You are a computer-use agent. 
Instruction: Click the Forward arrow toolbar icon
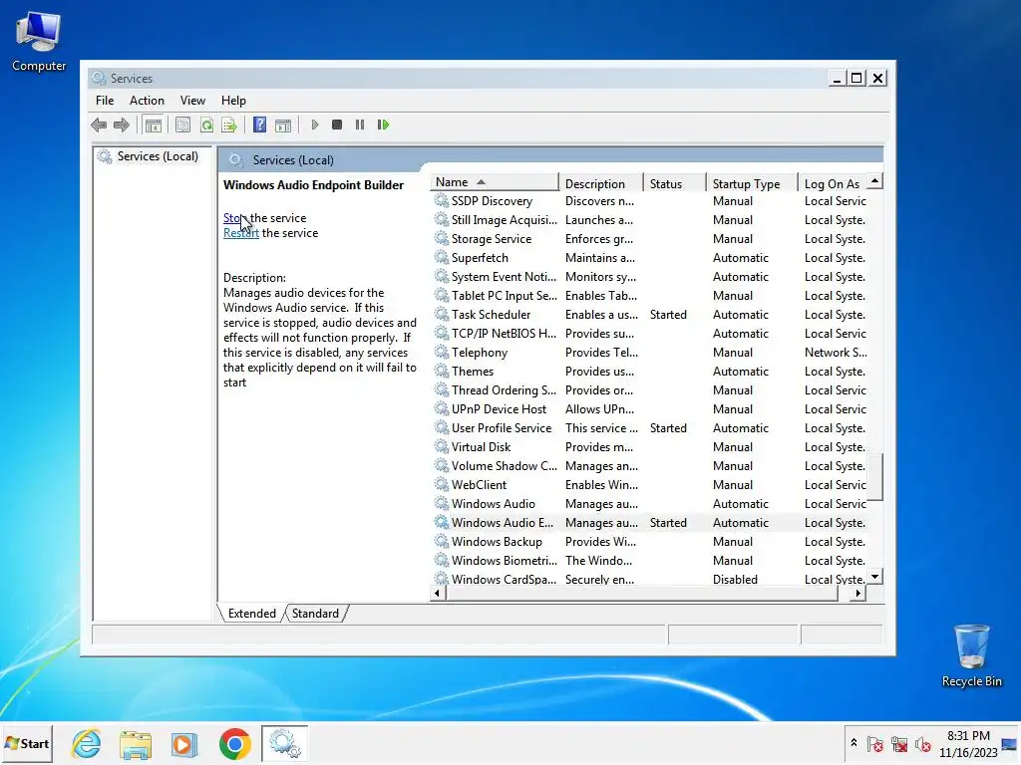pyautogui.click(x=122, y=125)
